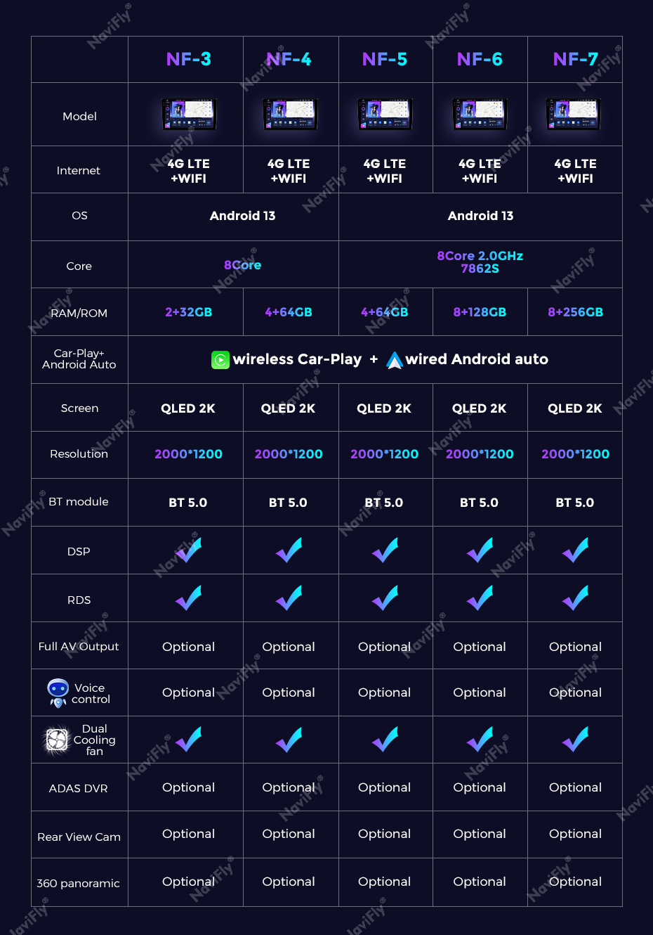
Task: Click the RDS checkmark for NF-7
Action: click(x=575, y=598)
